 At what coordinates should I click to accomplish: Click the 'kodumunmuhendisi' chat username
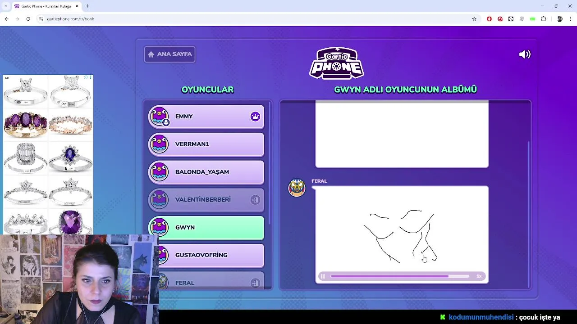coord(481,317)
